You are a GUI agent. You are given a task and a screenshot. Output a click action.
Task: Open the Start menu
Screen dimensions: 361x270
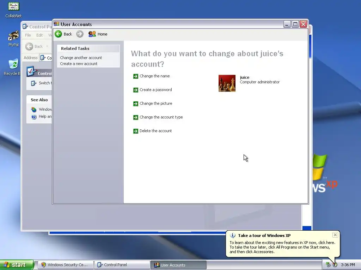(x=17, y=265)
